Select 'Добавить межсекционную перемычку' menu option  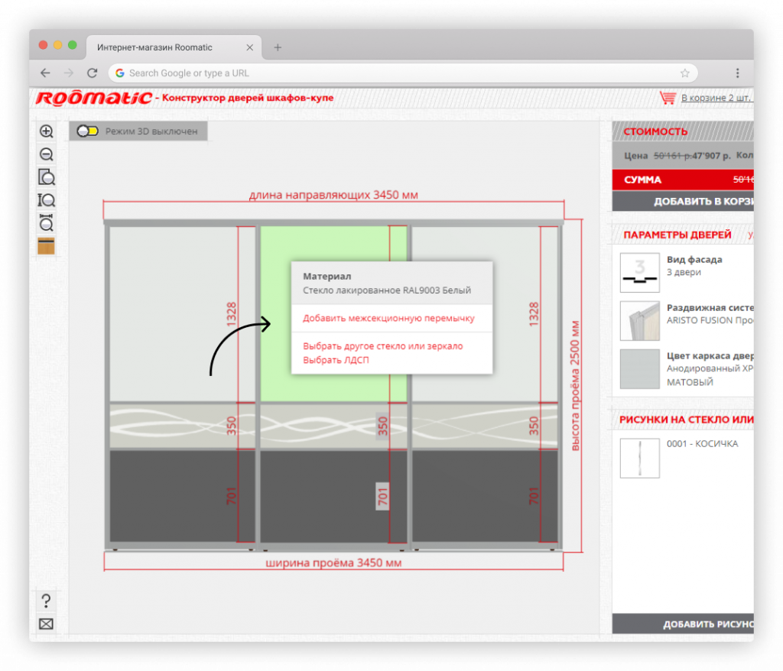388,318
